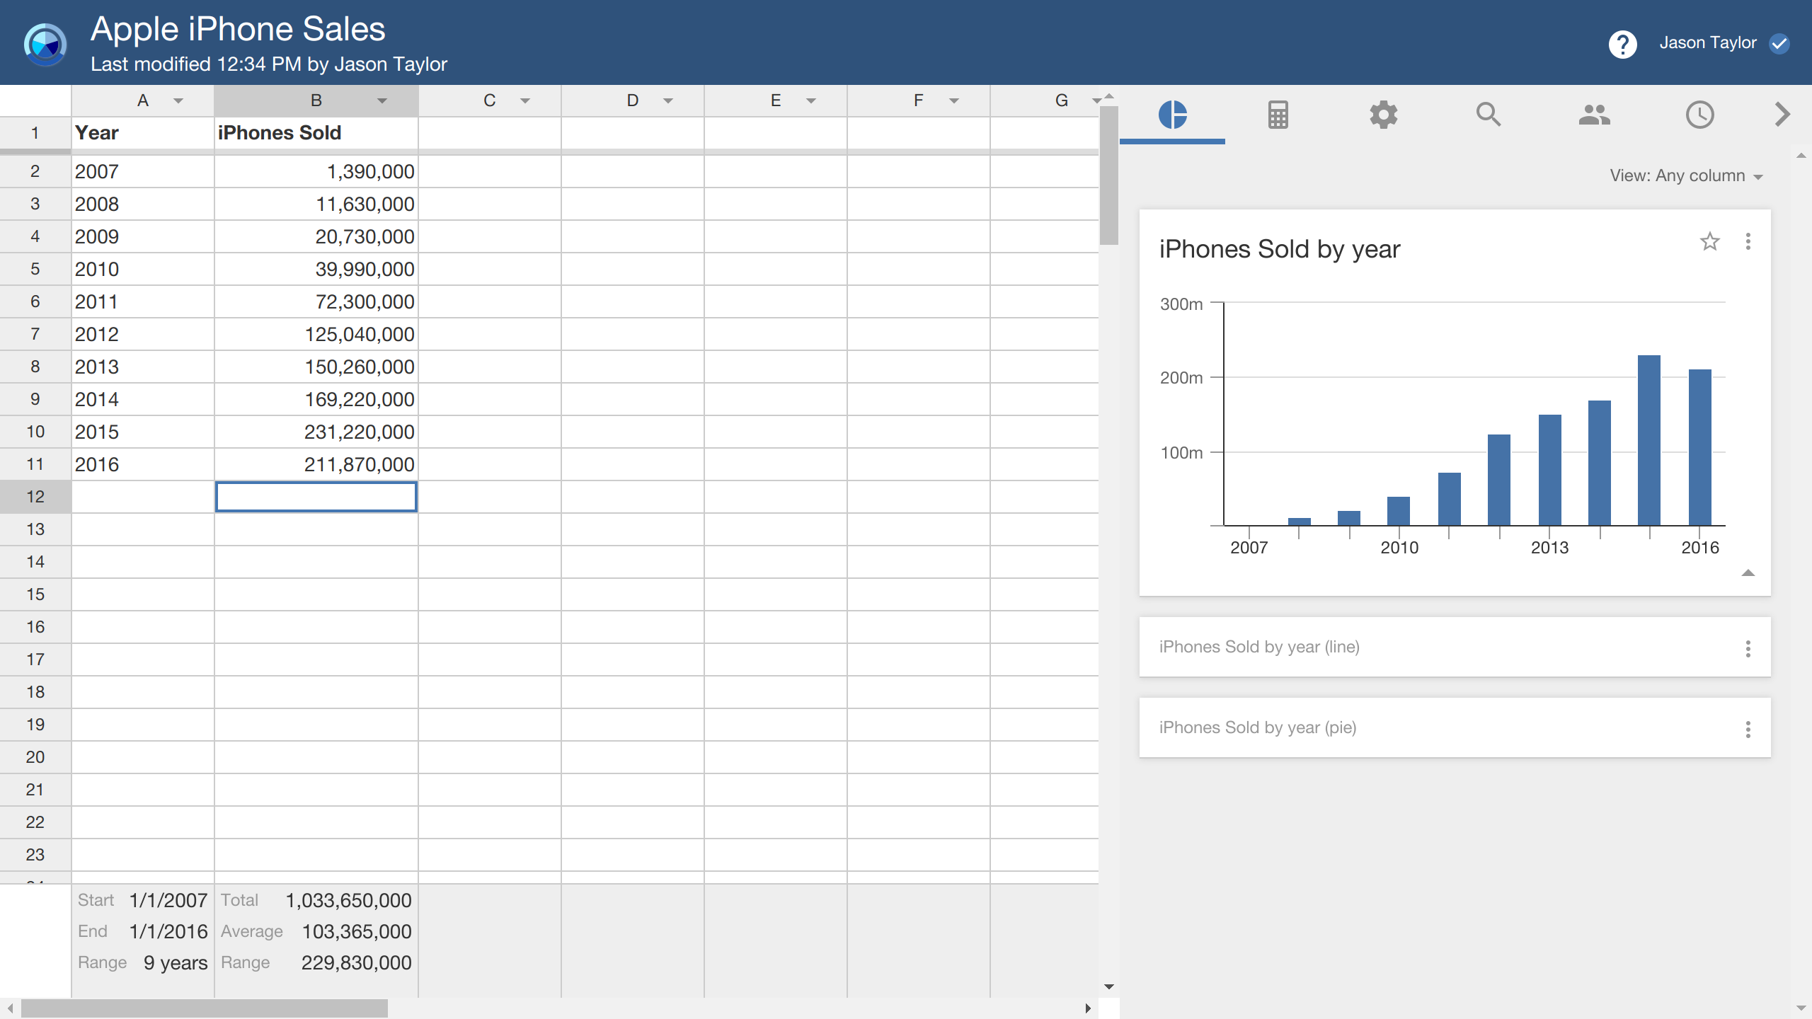Screen dimensions: 1812x1019
Task: Open column A dropdown arrow
Action: [x=178, y=101]
